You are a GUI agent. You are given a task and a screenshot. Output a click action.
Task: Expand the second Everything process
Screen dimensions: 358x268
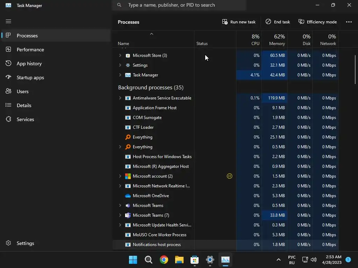point(120,147)
